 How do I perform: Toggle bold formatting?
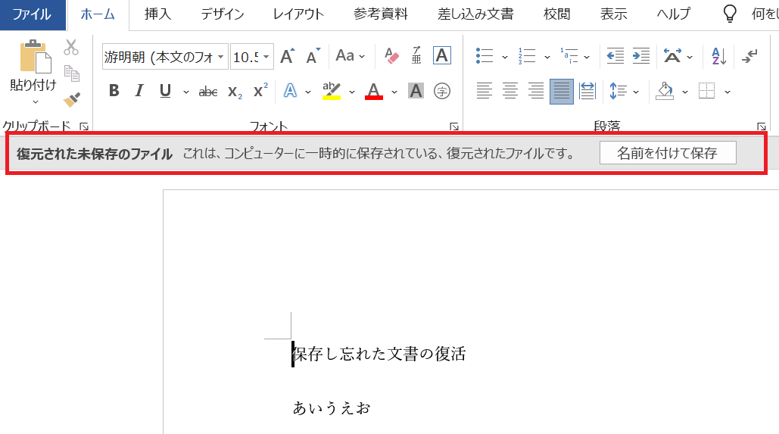114,91
